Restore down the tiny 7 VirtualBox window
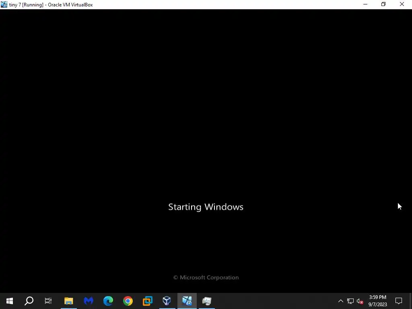412x309 pixels. (x=383, y=4)
